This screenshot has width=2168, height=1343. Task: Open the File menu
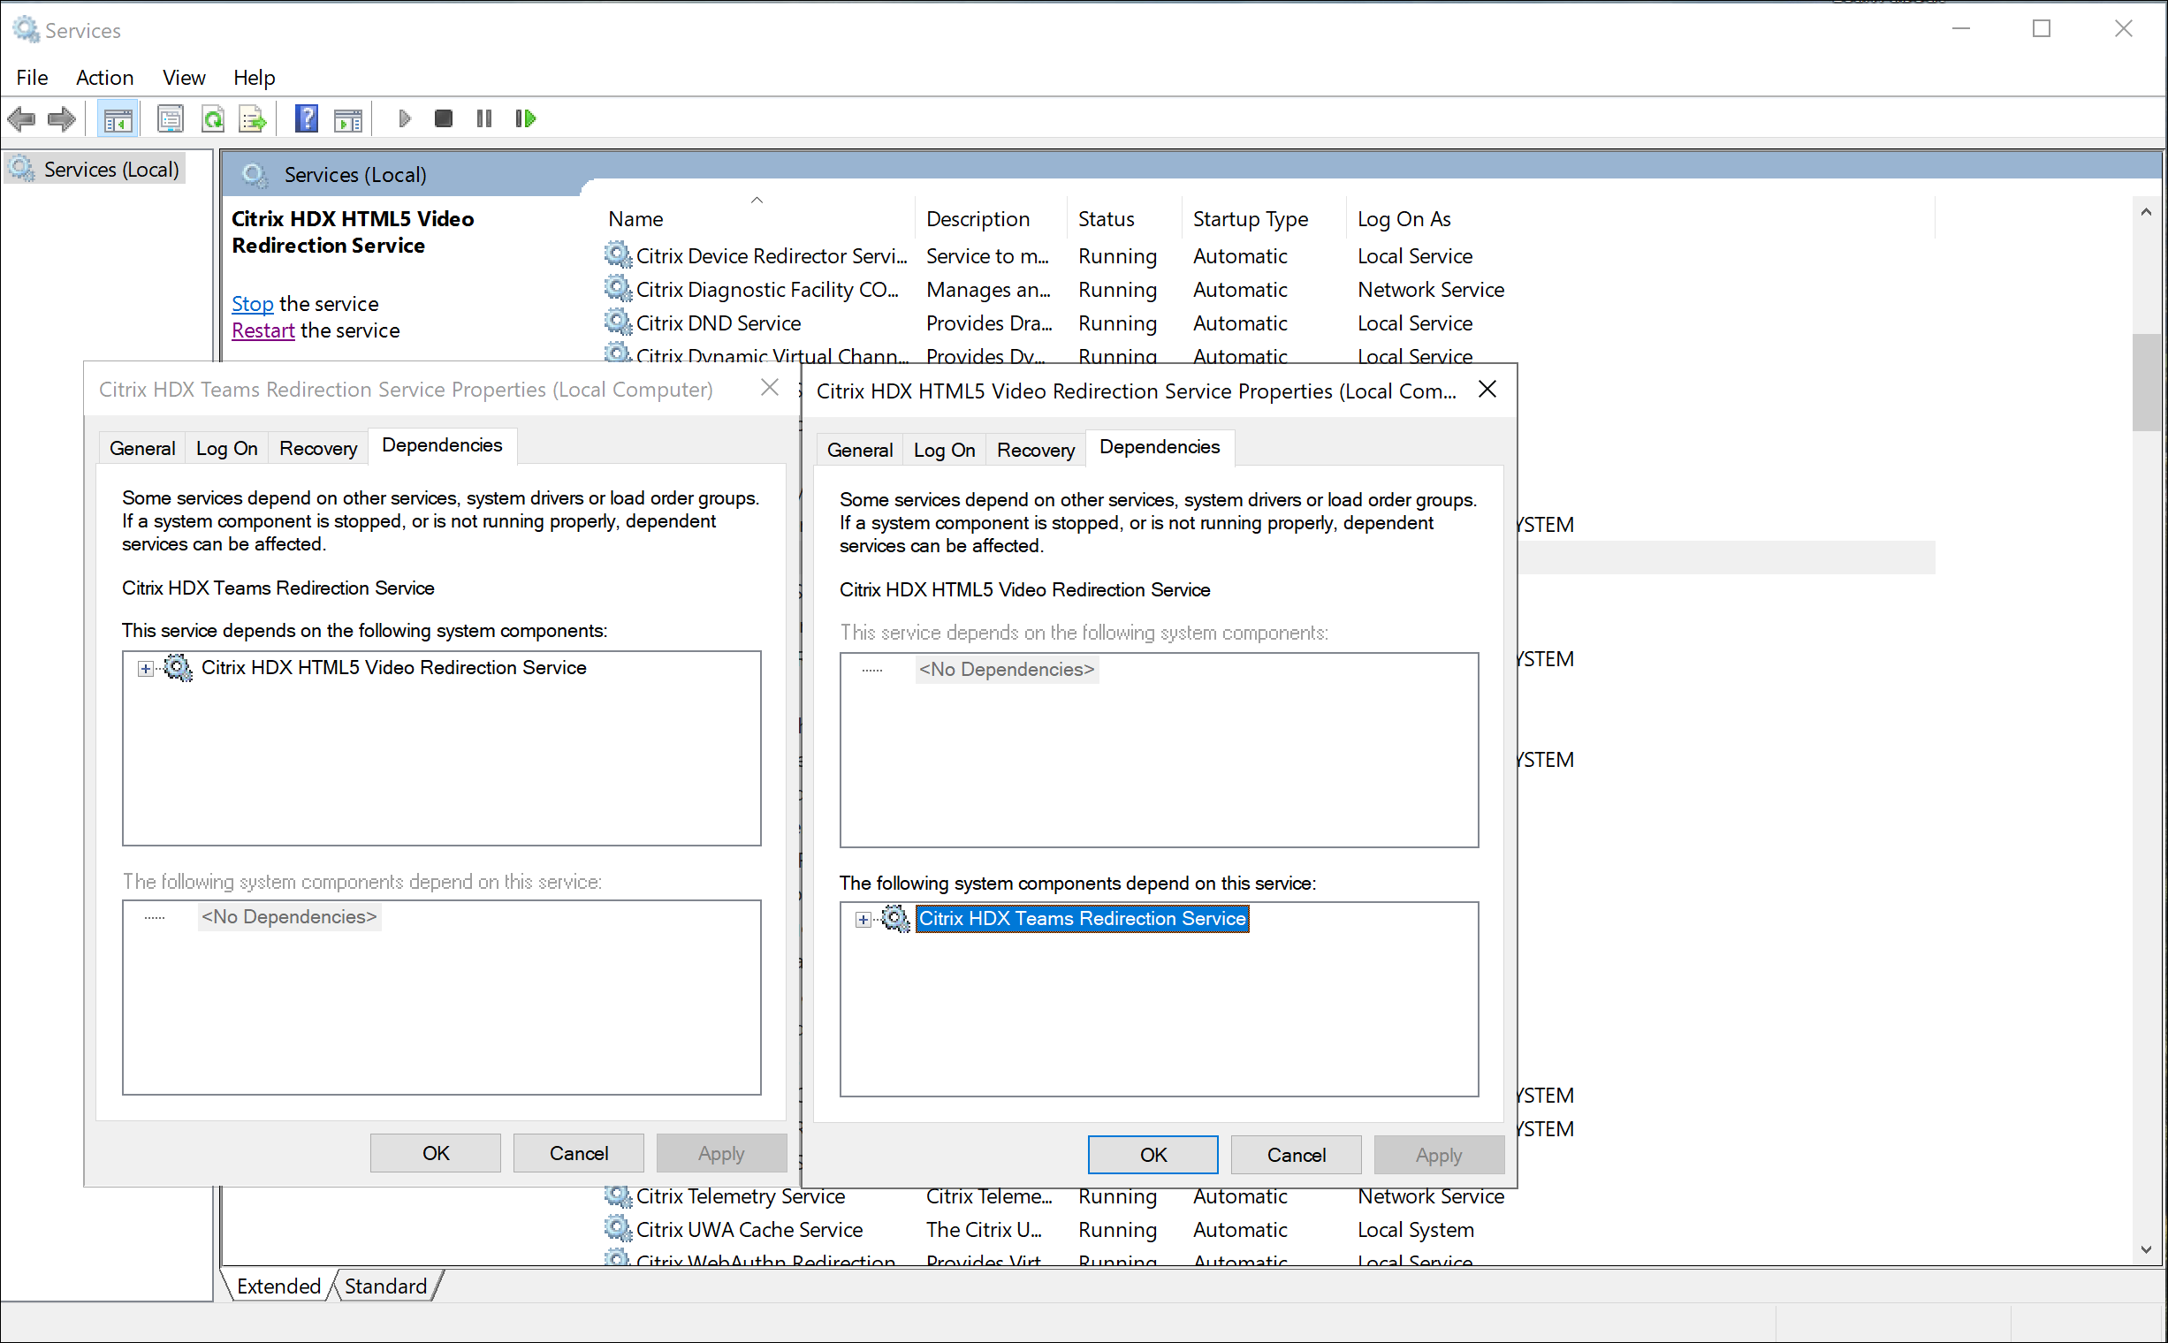[x=32, y=77]
